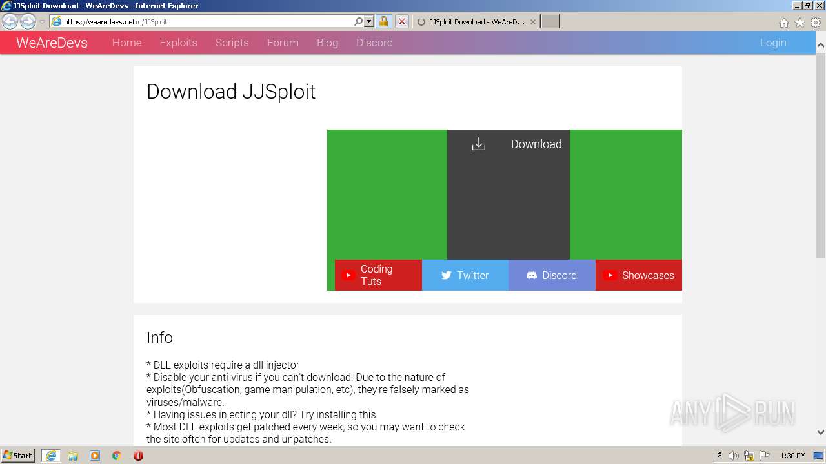826x464 pixels.
Task: Open Windows Media Player taskbar icon
Action: [95, 456]
